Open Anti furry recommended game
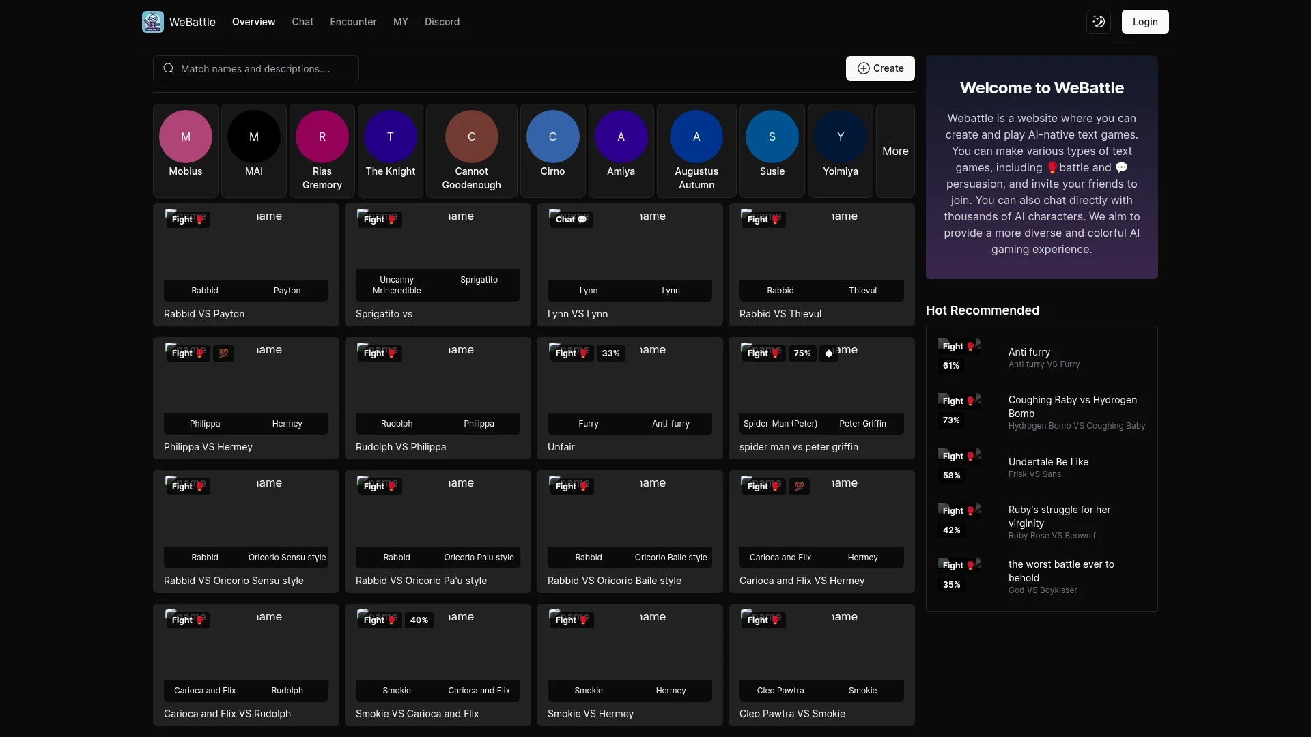The height and width of the screenshot is (737, 1311). [1029, 352]
